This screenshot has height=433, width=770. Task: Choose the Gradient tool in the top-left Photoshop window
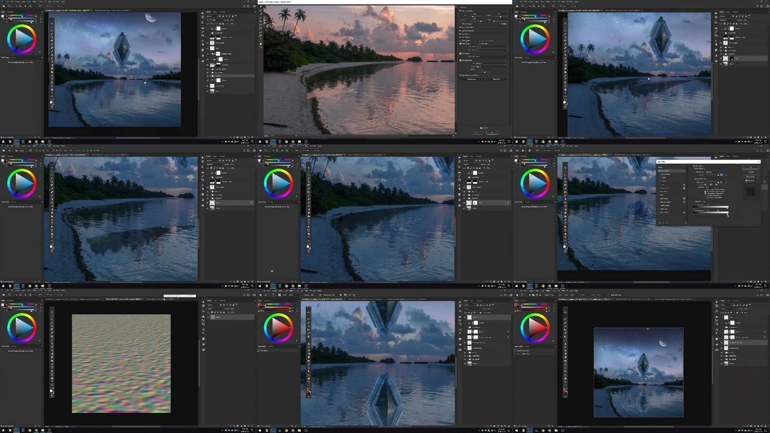click(52, 64)
